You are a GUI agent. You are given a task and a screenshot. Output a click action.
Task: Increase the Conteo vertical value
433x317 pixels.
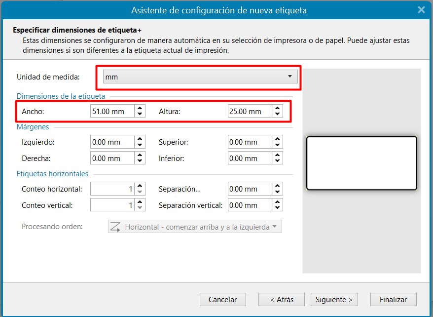pyautogui.click(x=141, y=202)
